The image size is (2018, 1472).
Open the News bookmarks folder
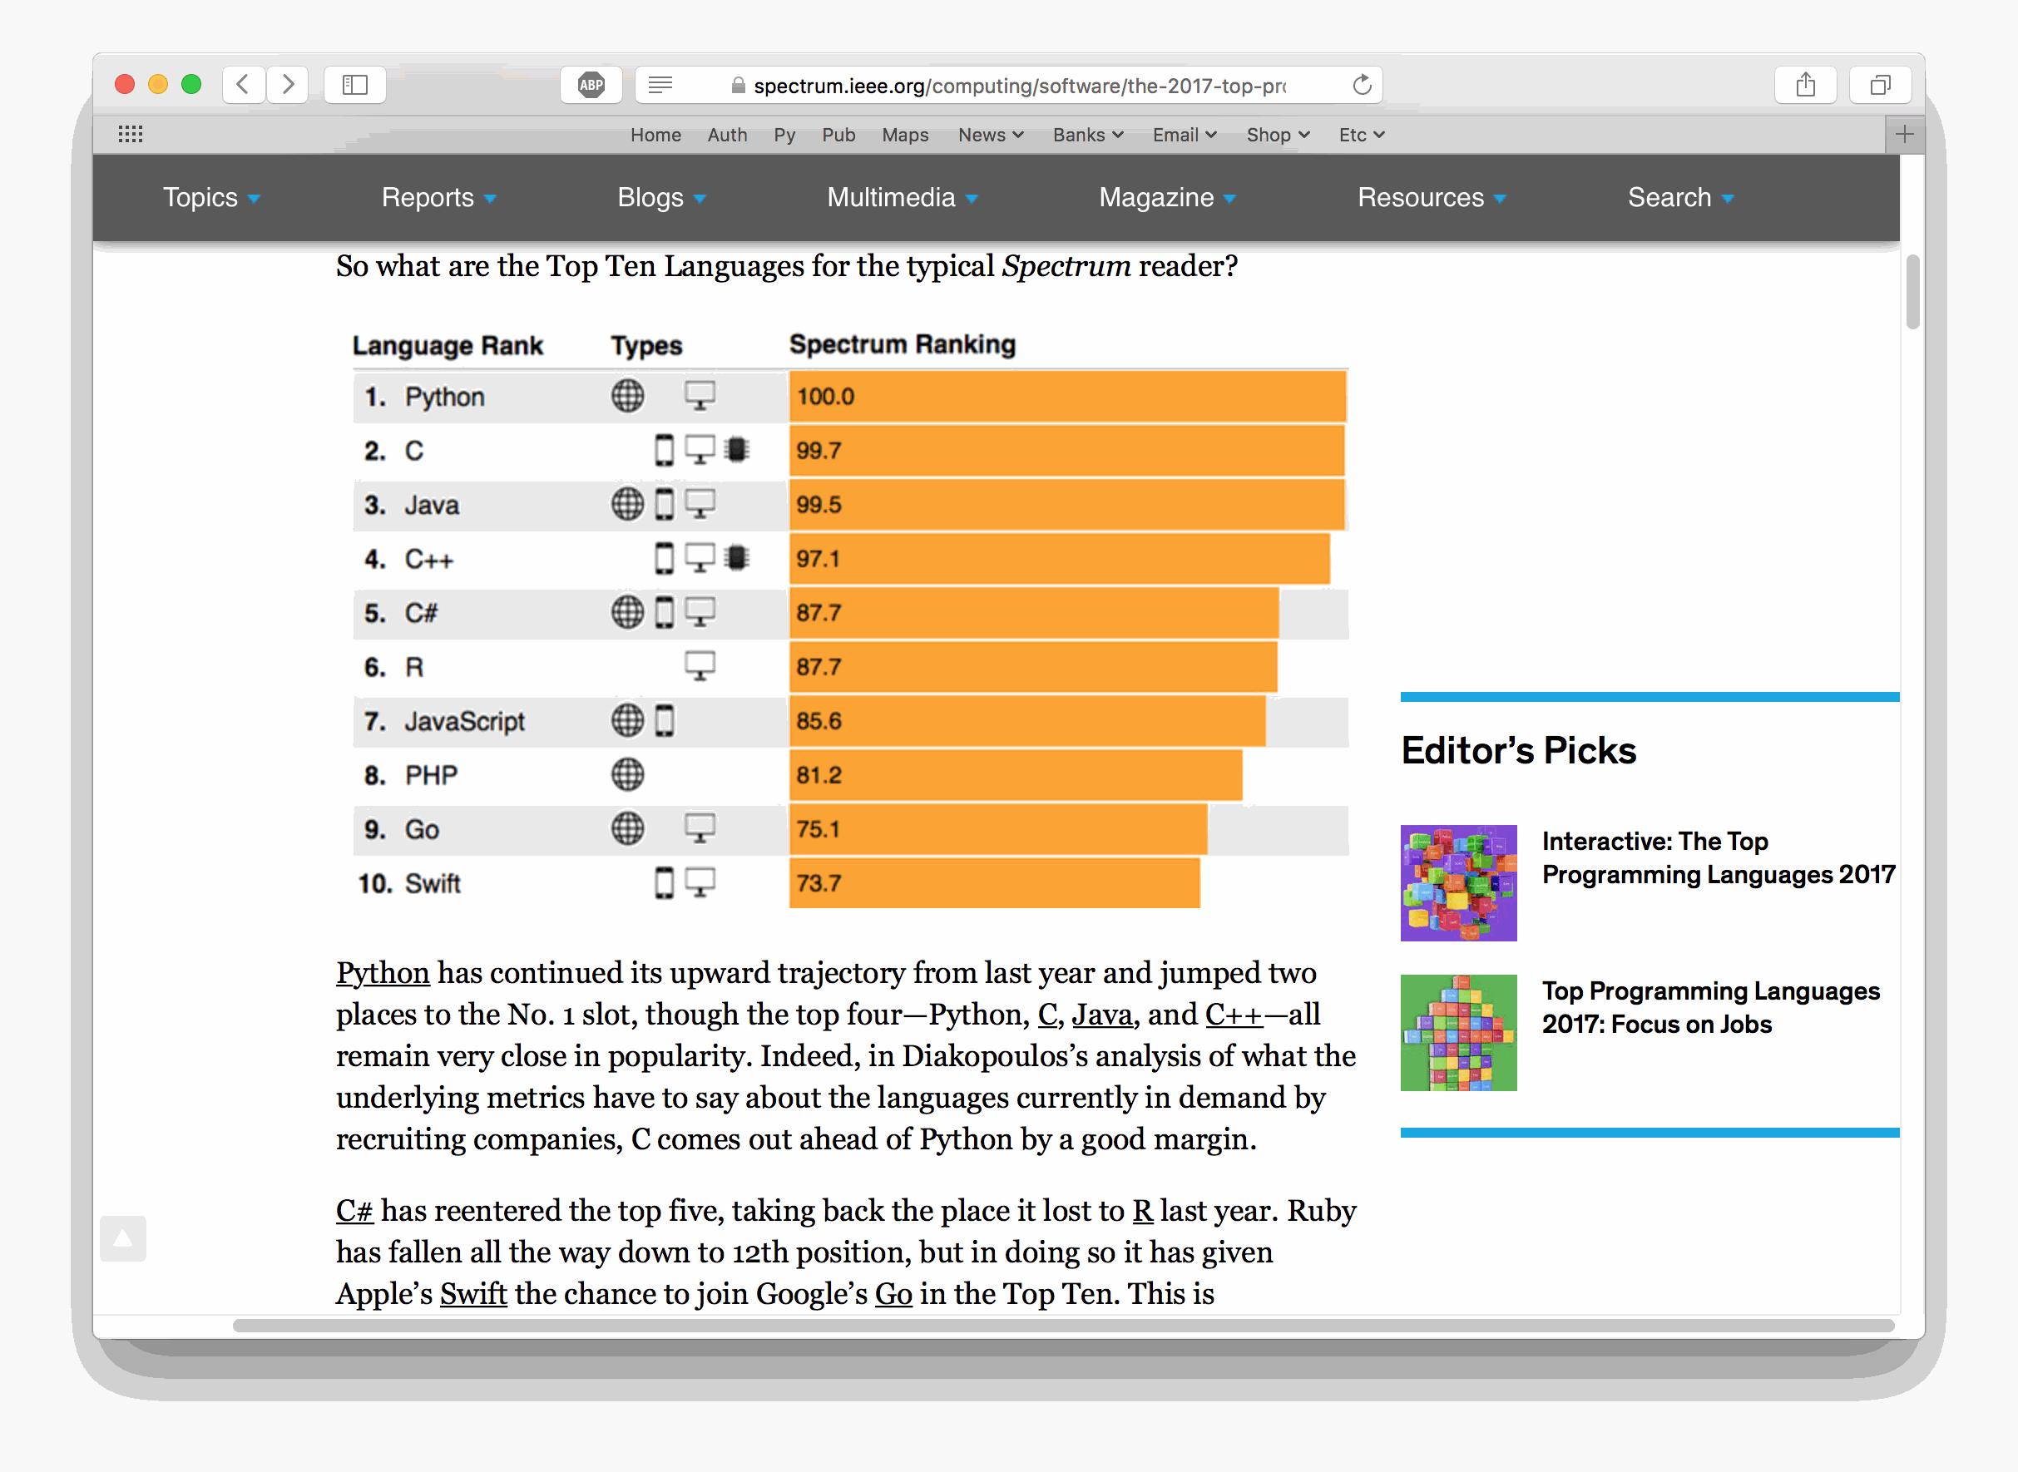click(990, 135)
